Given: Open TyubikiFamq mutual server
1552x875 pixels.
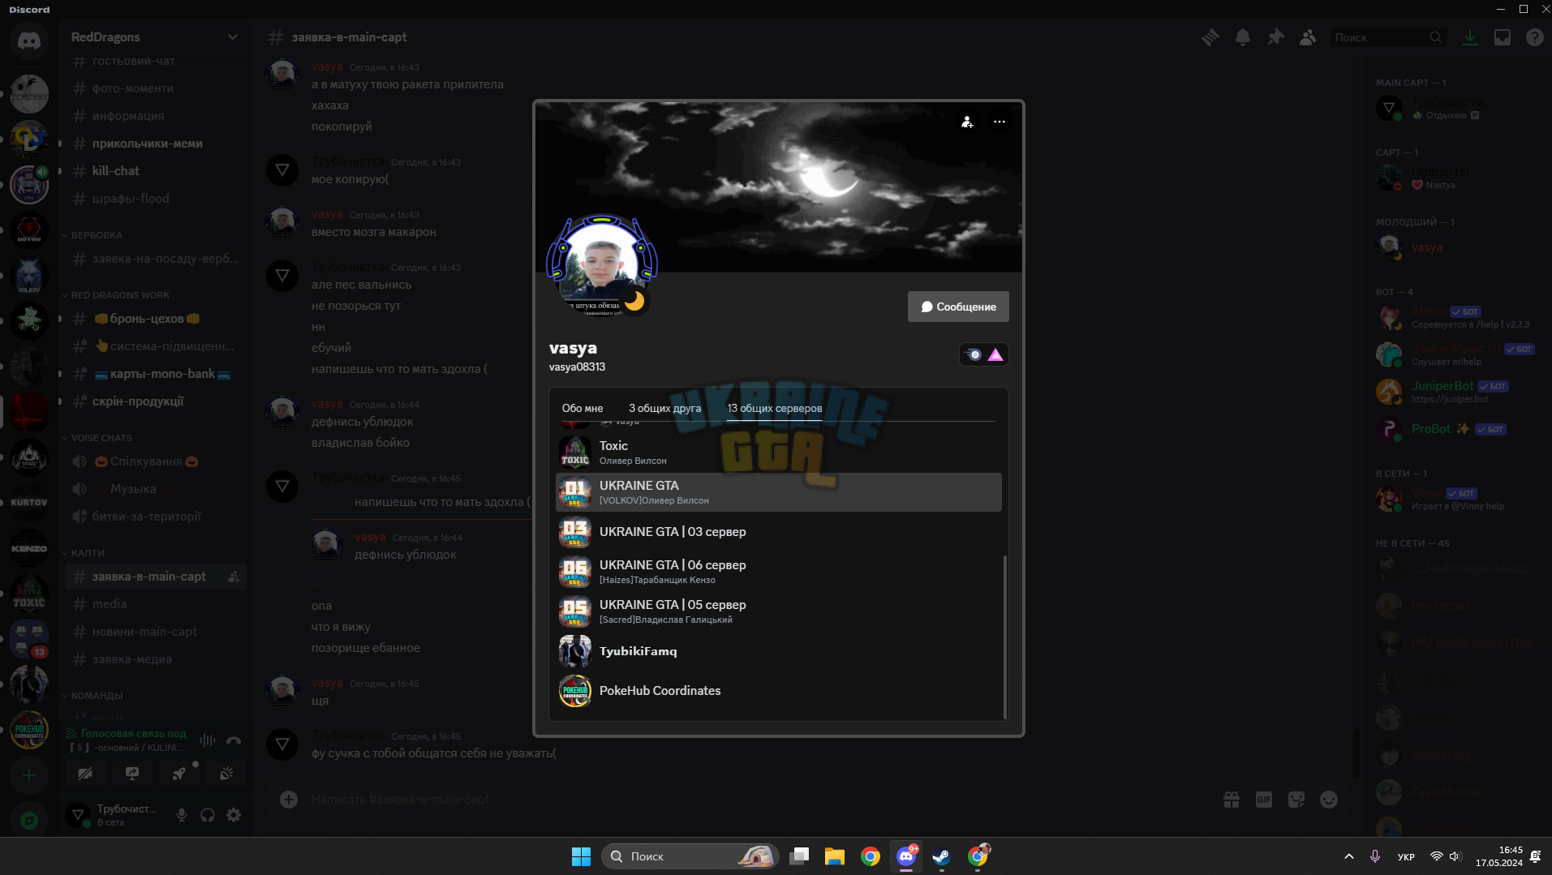Looking at the screenshot, I should (779, 651).
